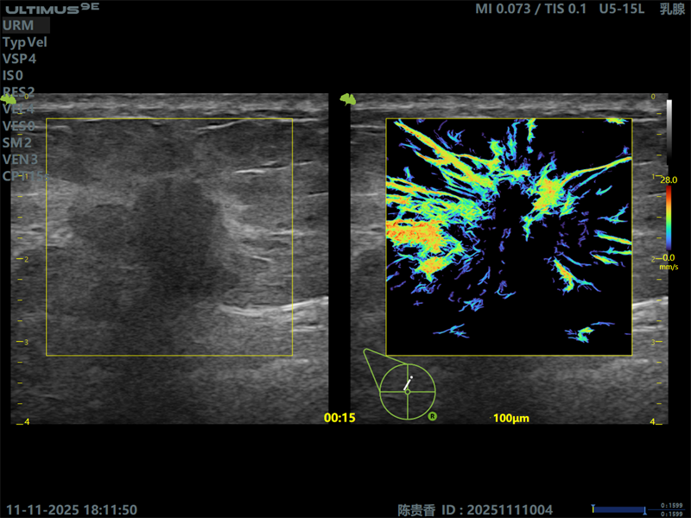The image size is (691, 518).
Task: Select the VEN 3 parameter
Action: click(x=20, y=160)
